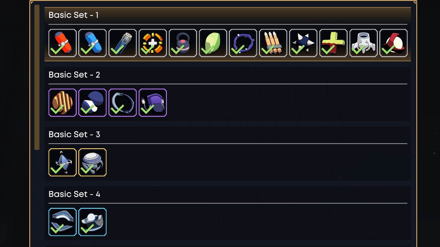Click the curved blue blade item
Viewport: 440px width, 247px height.
click(x=63, y=222)
